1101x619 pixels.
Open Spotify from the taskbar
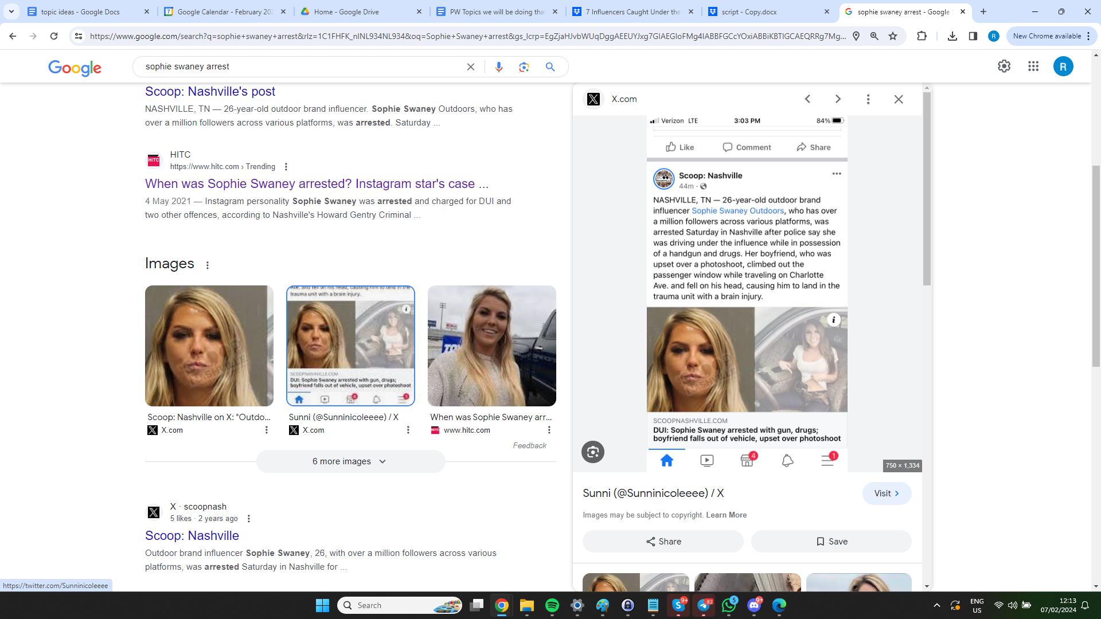click(552, 605)
